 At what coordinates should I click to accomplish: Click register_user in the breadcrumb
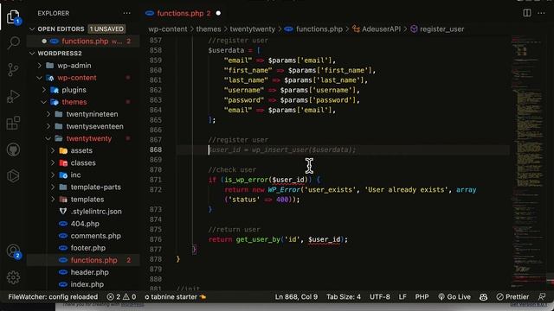441,29
